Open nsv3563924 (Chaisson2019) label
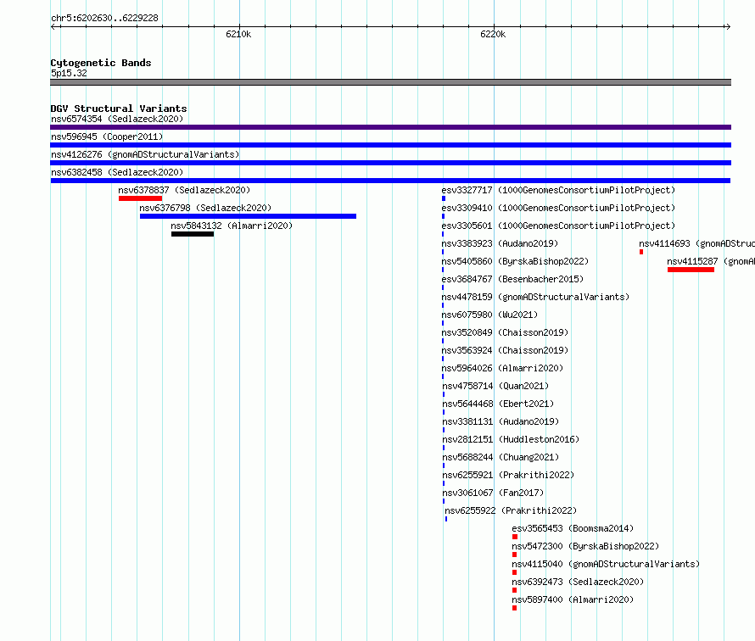Viewport: 755px width, 641px height. click(505, 350)
